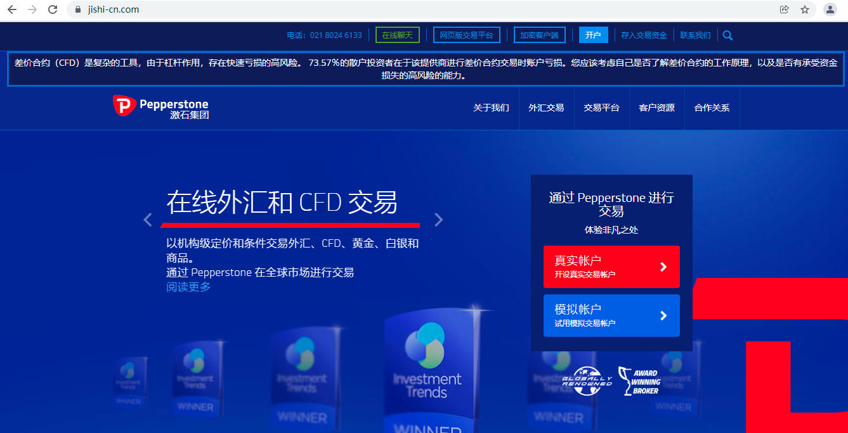Click the Award Winning Broker trophy badge
848x433 pixels.
tap(639, 381)
